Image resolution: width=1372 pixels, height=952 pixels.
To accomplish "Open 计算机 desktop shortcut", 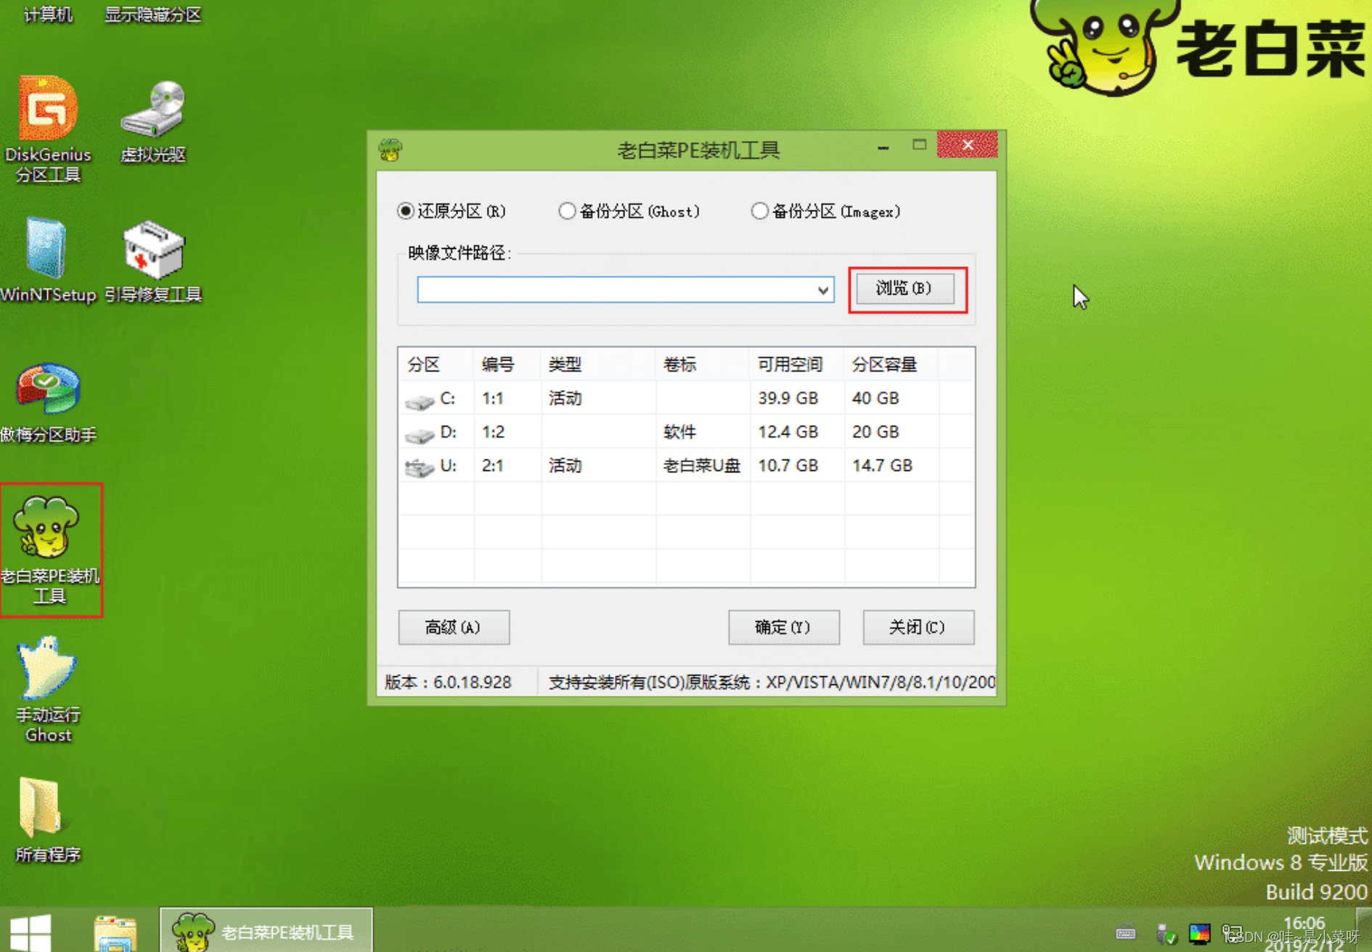I will (48, 15).
